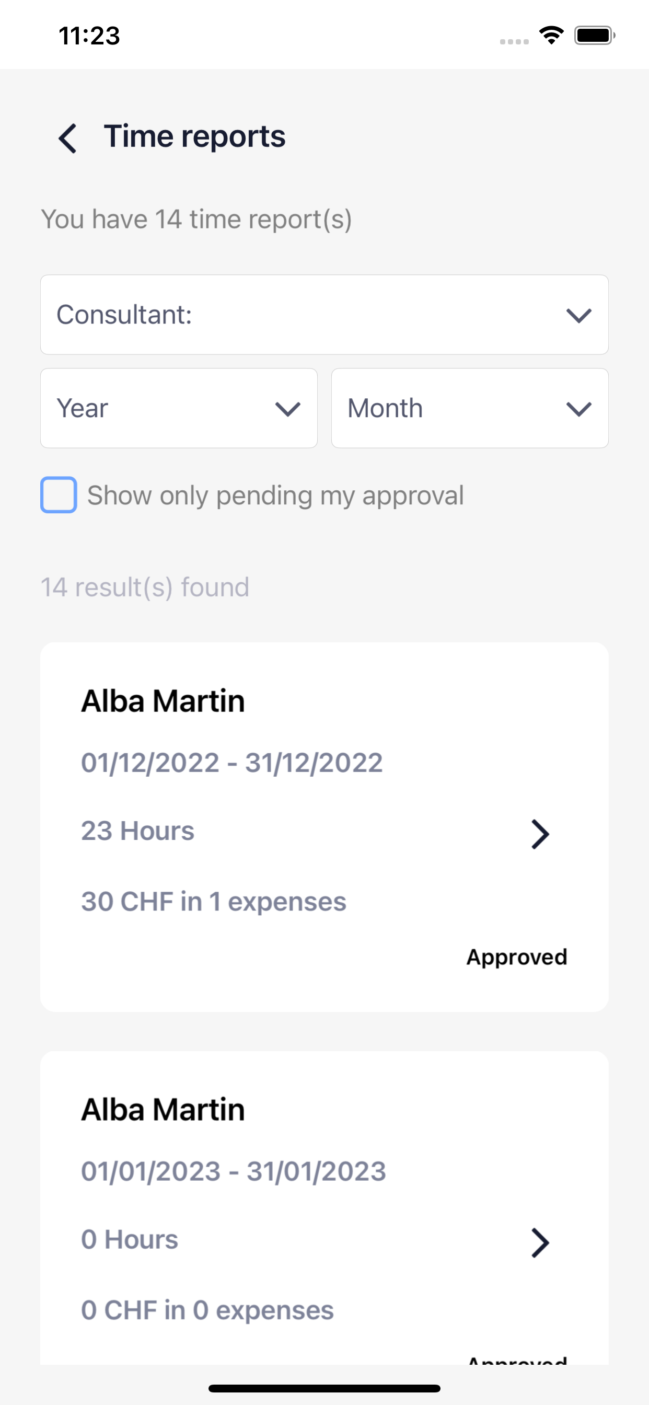649x1405 pixels.
Task: Tap the Show only pending my approval label
Action: click(x=275, y=496)
